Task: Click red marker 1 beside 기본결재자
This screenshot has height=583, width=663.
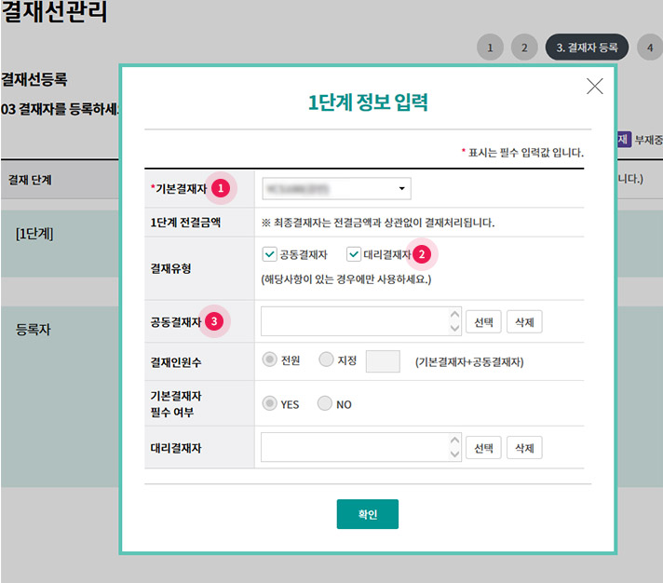Action: (221, 188)
